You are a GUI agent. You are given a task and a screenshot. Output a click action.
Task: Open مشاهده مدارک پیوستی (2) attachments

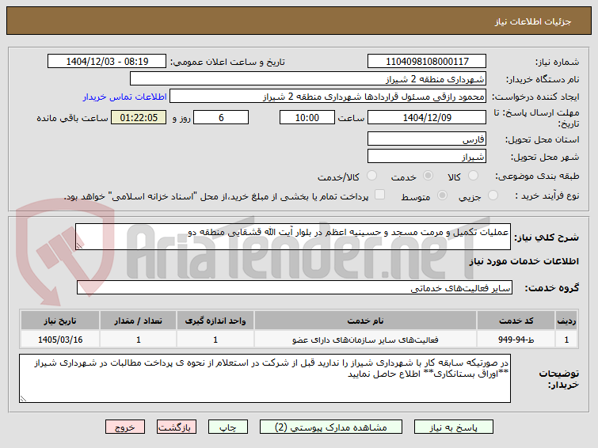(330, 427)
